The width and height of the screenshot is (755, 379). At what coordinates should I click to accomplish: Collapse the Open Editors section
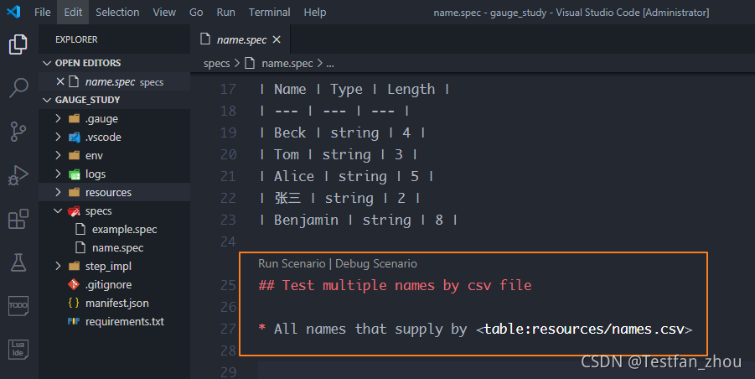click(47, 63)
